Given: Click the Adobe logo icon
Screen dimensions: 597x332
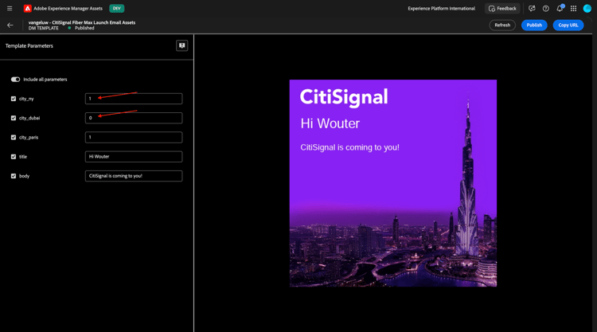Looking at the screenshot, I should (27, 9).
